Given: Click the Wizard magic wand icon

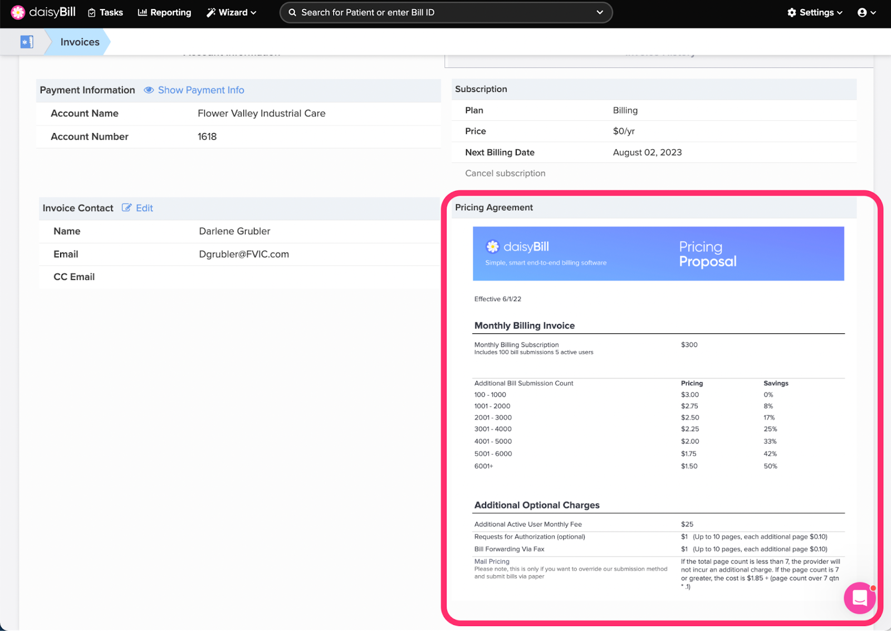Looking at the screenshot, I should click(211, 12).
